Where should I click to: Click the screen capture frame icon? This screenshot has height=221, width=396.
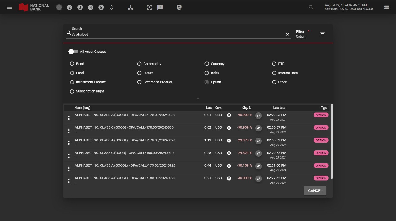pos(149,7)
